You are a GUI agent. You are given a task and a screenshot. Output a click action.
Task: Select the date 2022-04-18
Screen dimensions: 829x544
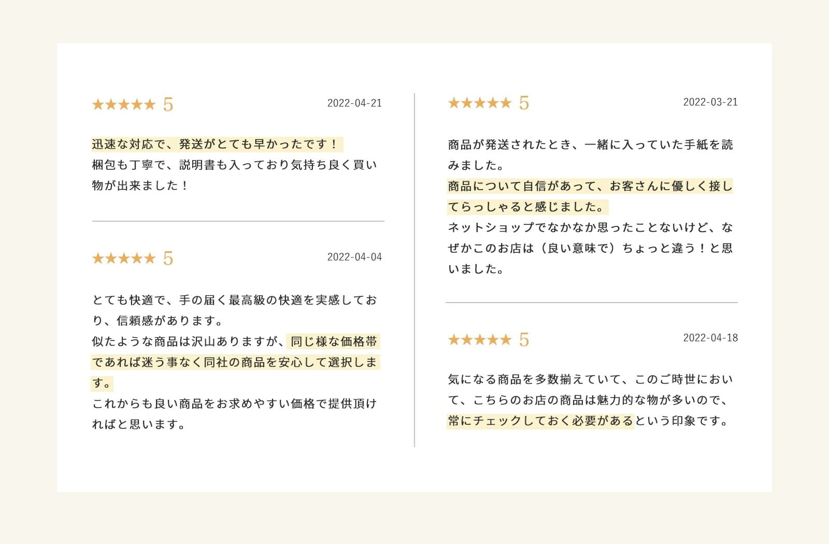pos(710,338)
